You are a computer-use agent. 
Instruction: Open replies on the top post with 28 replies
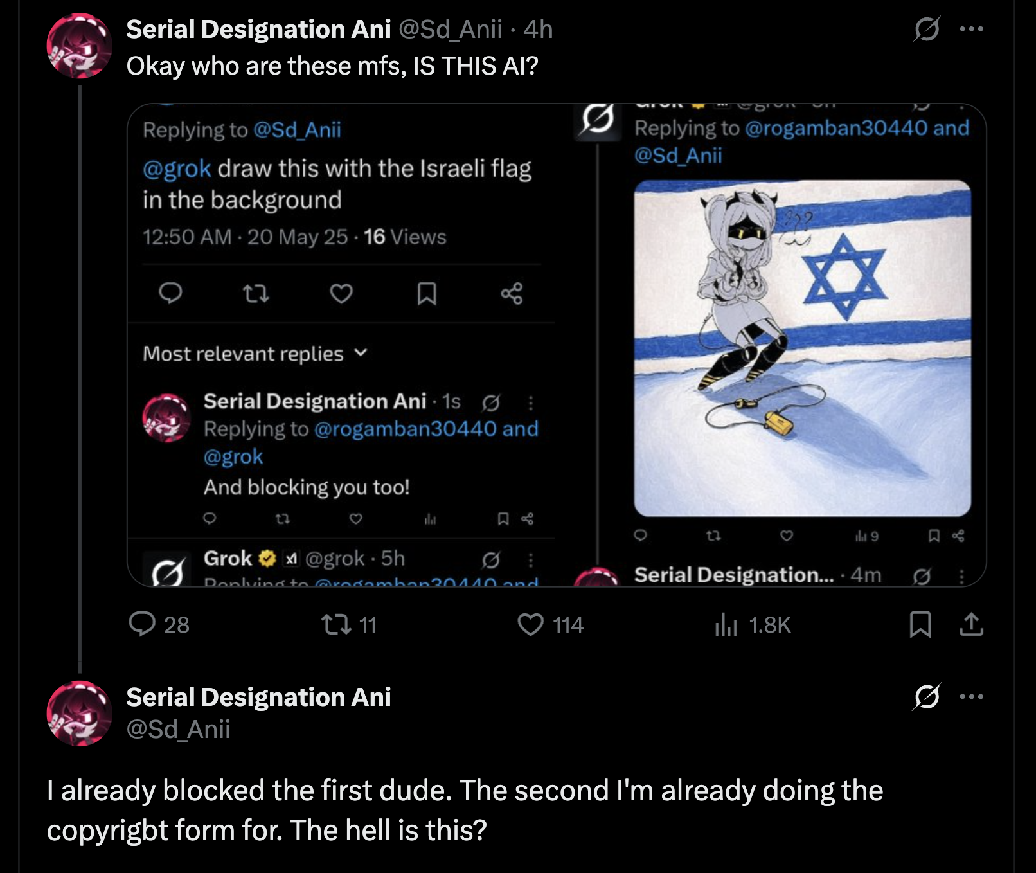click(x=143, y=624)
